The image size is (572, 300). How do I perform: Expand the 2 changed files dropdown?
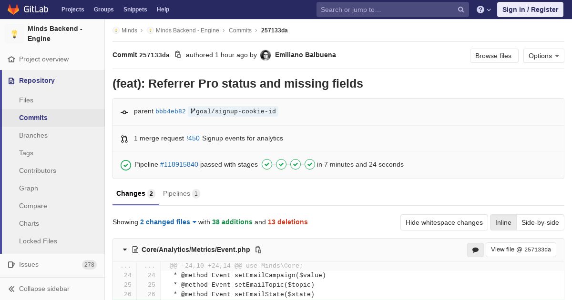pos(168,222)
